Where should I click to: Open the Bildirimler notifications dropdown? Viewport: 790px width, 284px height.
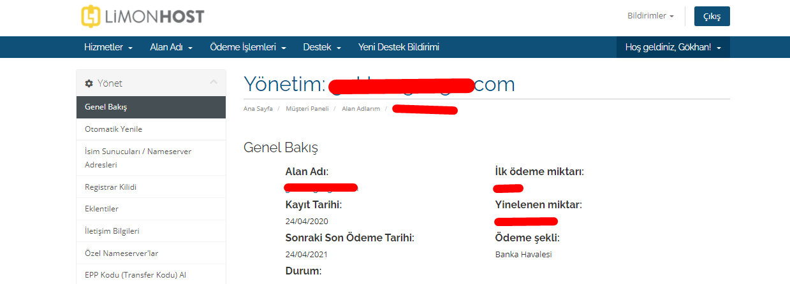(650, 16)
